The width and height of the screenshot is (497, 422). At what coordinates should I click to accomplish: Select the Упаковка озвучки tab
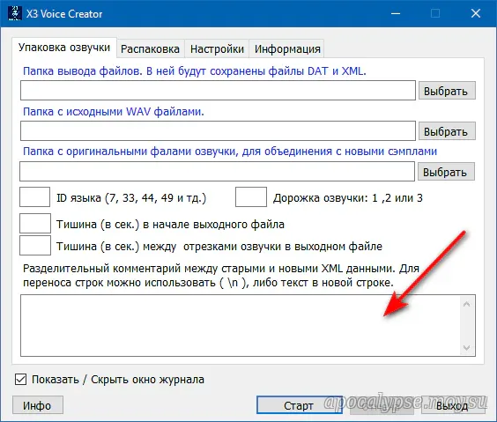[x=64, y=48]
